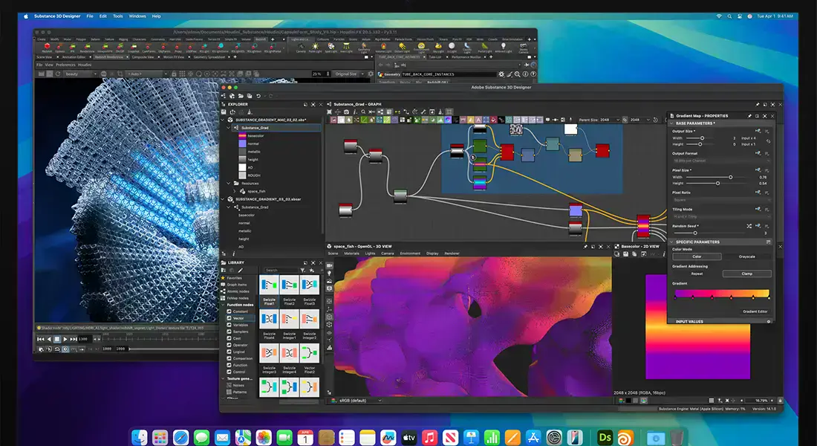Screen dimensions: 817x446
Task: Click the jump to start button in Houdini
Action: [x=41, y=339]
